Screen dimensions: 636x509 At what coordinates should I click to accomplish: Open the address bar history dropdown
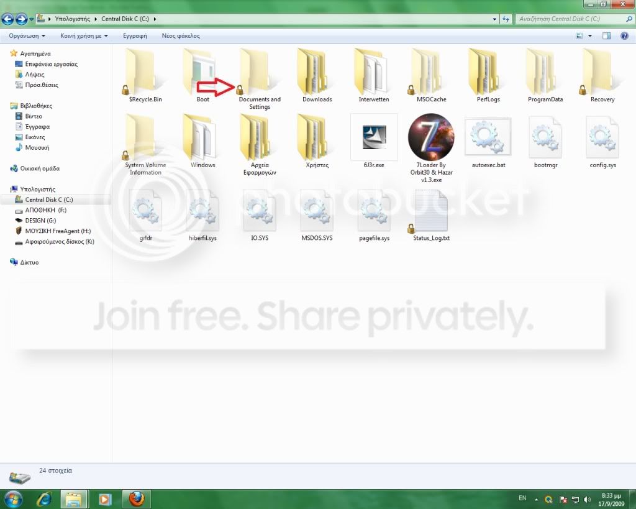pyautogui.click(x=494, y=19)
